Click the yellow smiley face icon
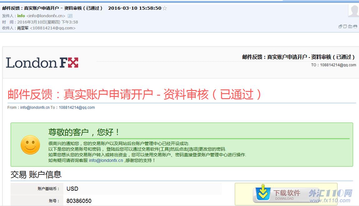 point(30,145)
